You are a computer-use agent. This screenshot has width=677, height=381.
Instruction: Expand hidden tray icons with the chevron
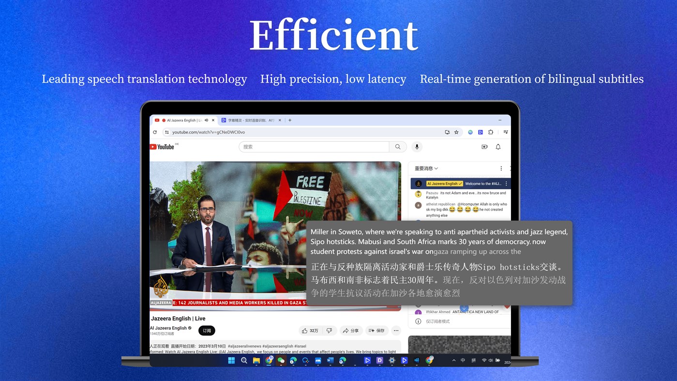(453, 360)
